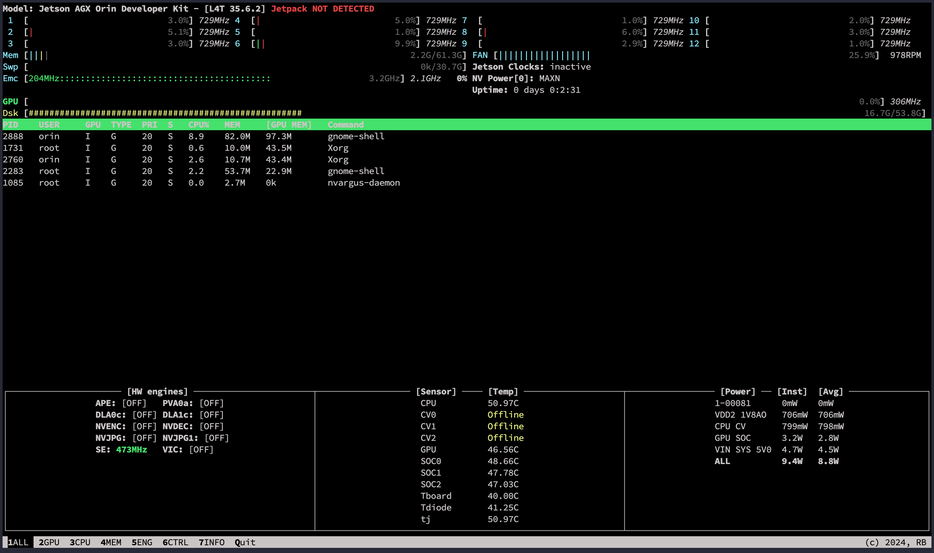This screenshot has width=934, height=553.
Task: Click the ALL power 9.4W instant value
Action: pos(792,461)
